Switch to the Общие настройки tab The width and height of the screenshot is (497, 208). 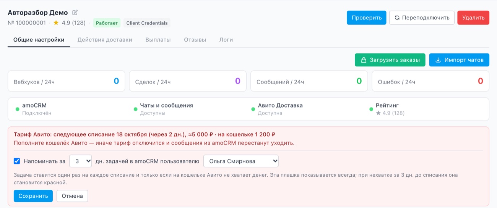(x=39, y=40)
